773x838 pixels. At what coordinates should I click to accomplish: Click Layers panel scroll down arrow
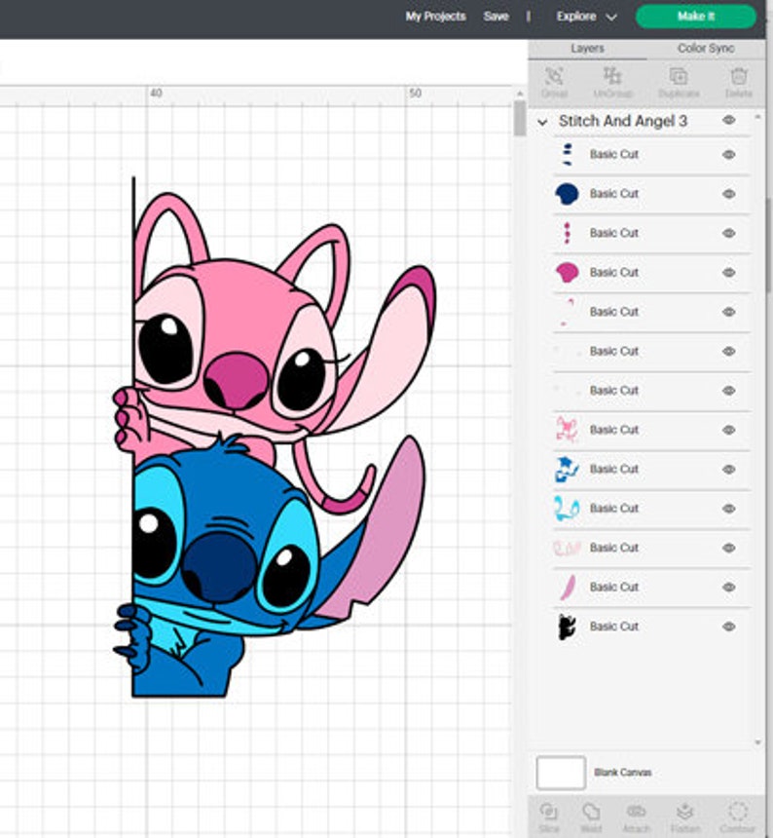tap(757, 743)
